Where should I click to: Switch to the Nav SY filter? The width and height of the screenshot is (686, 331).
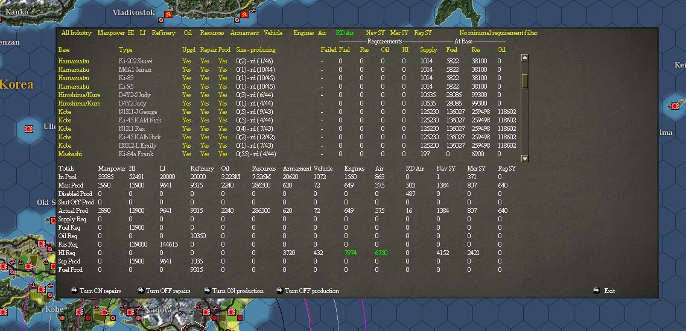[375, 33]
